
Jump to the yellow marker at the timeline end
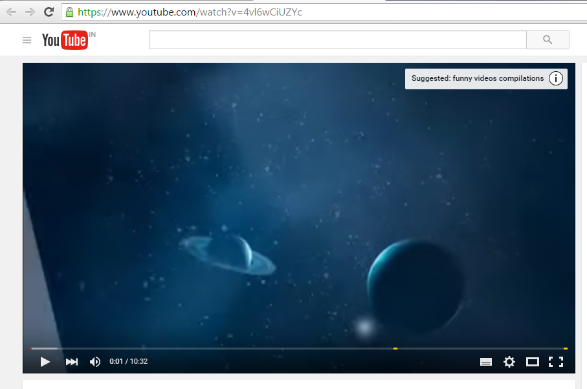click(565, 349)
